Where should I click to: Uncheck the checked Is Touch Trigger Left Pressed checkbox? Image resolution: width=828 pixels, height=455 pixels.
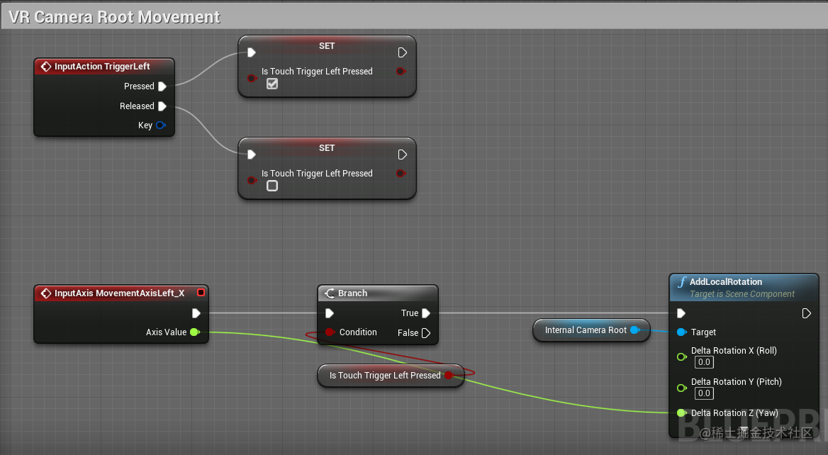coord(272,83)
